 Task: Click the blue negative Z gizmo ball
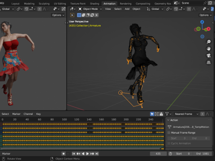(202, 37)
